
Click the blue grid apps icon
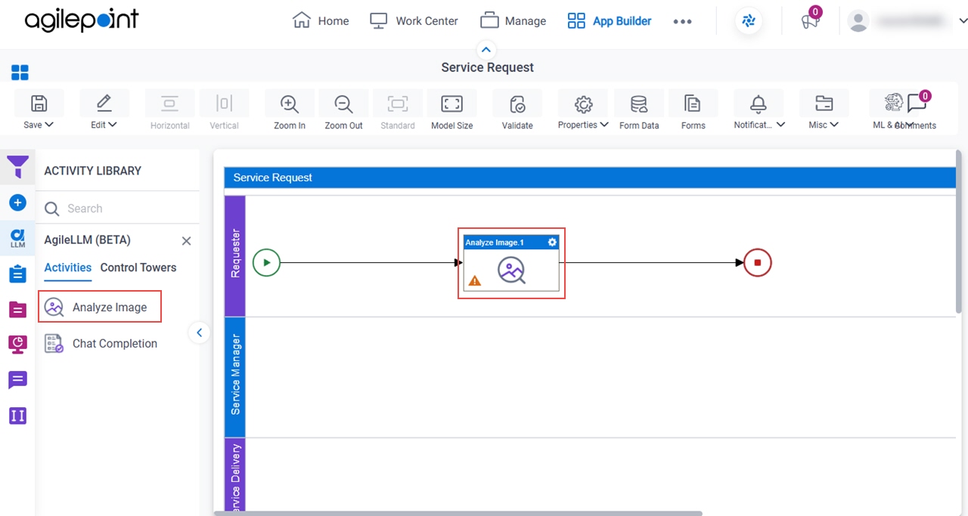20,73
